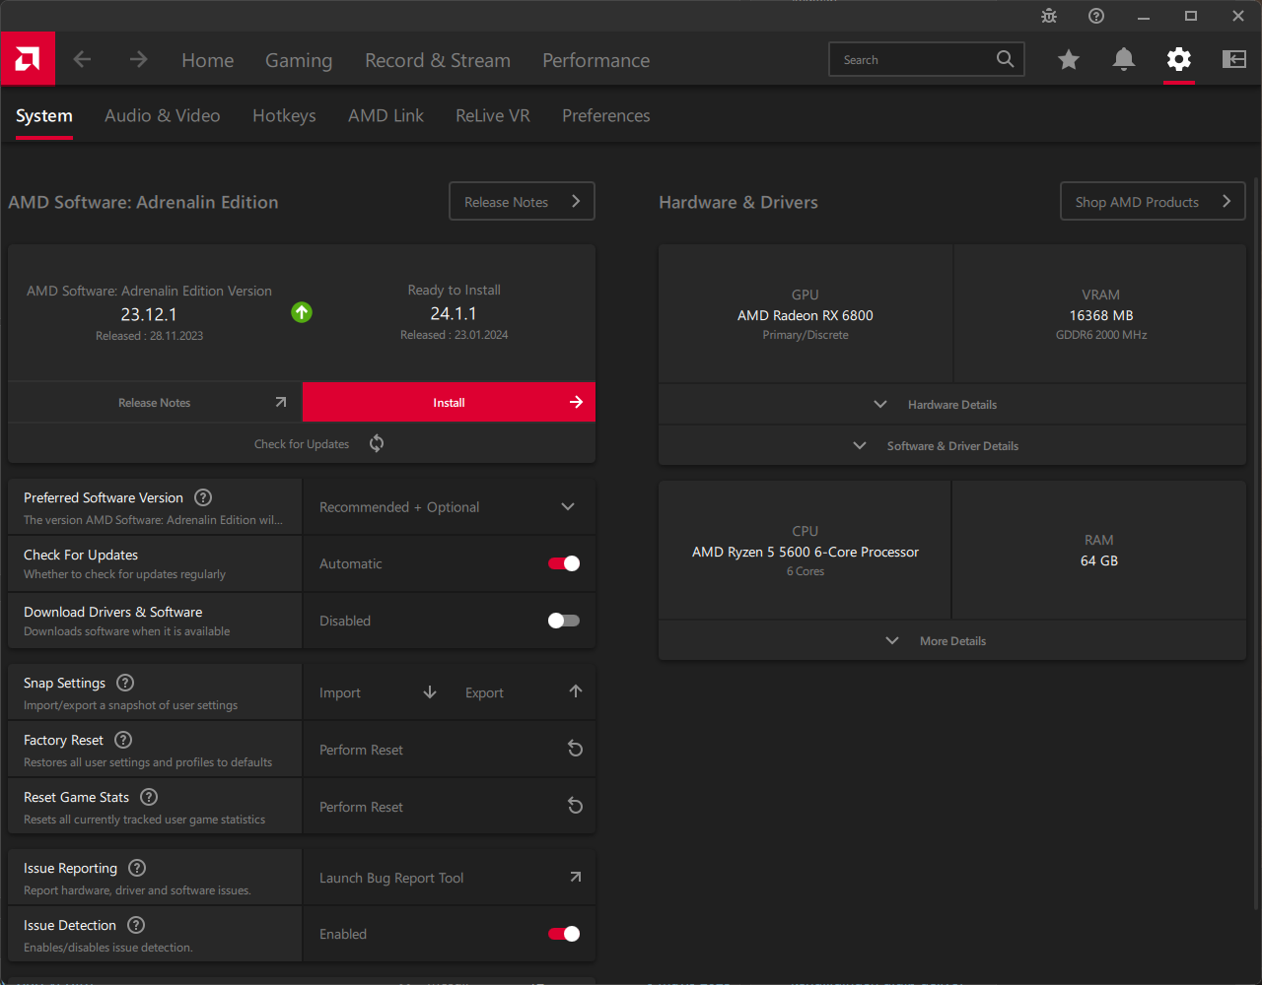This screenshot has height=985, width=1262.
Task: Show help for Issue Reporting
Action: (137, 868)
